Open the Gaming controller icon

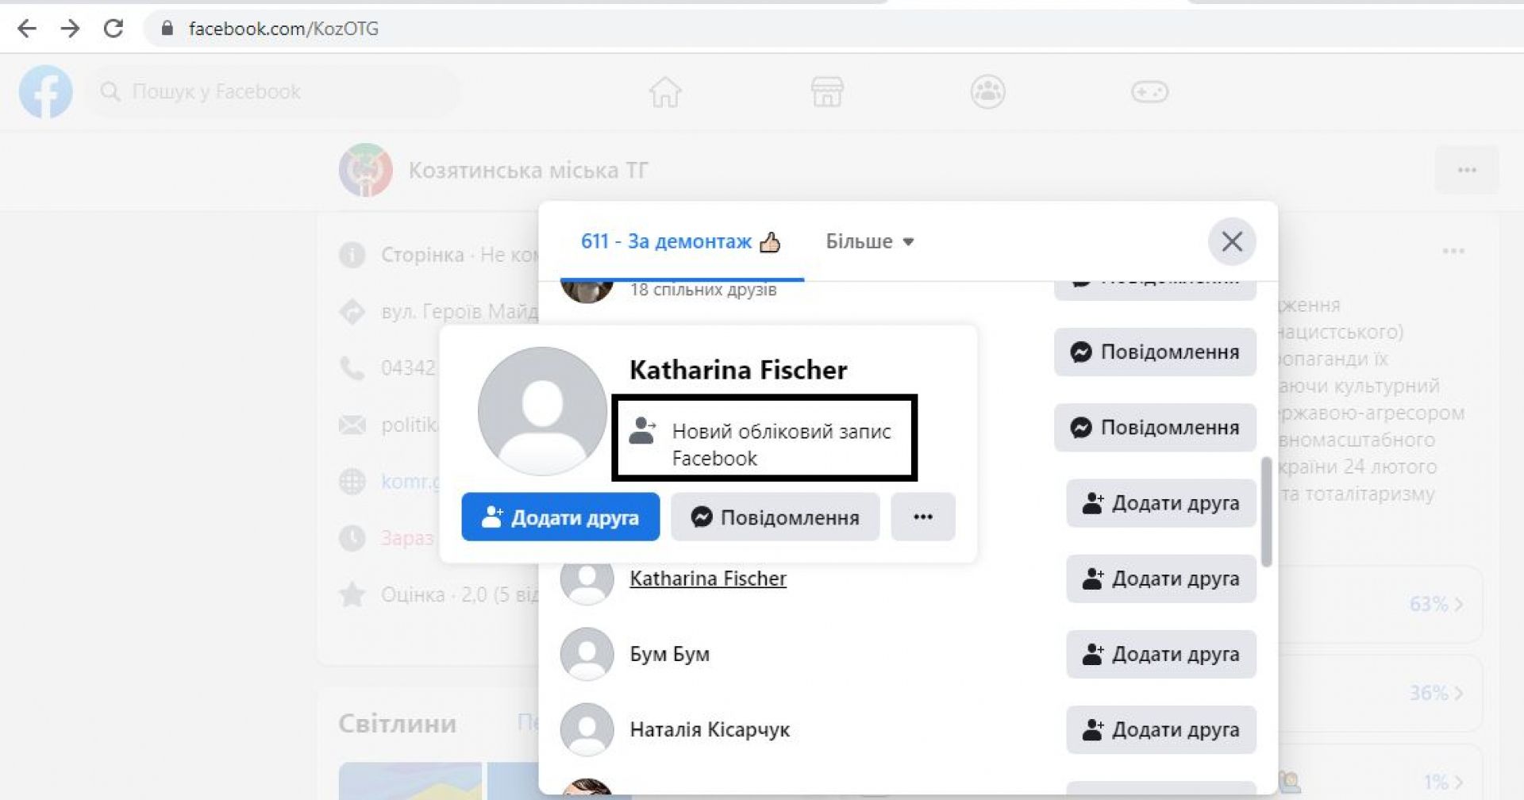[x=1149, y=92]
